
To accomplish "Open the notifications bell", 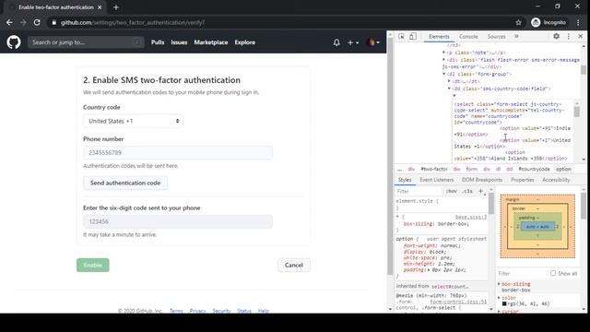I will 336,42.
